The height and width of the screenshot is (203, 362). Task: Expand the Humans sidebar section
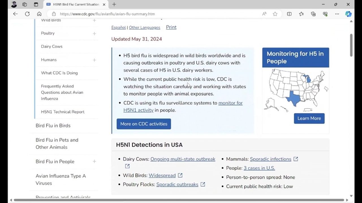(x=94, y=60)
